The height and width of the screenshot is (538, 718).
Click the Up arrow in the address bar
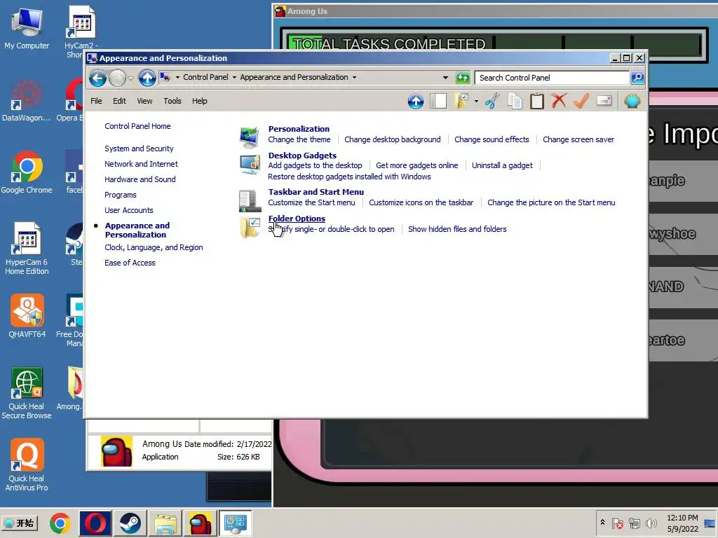click(x=147, y=78)
